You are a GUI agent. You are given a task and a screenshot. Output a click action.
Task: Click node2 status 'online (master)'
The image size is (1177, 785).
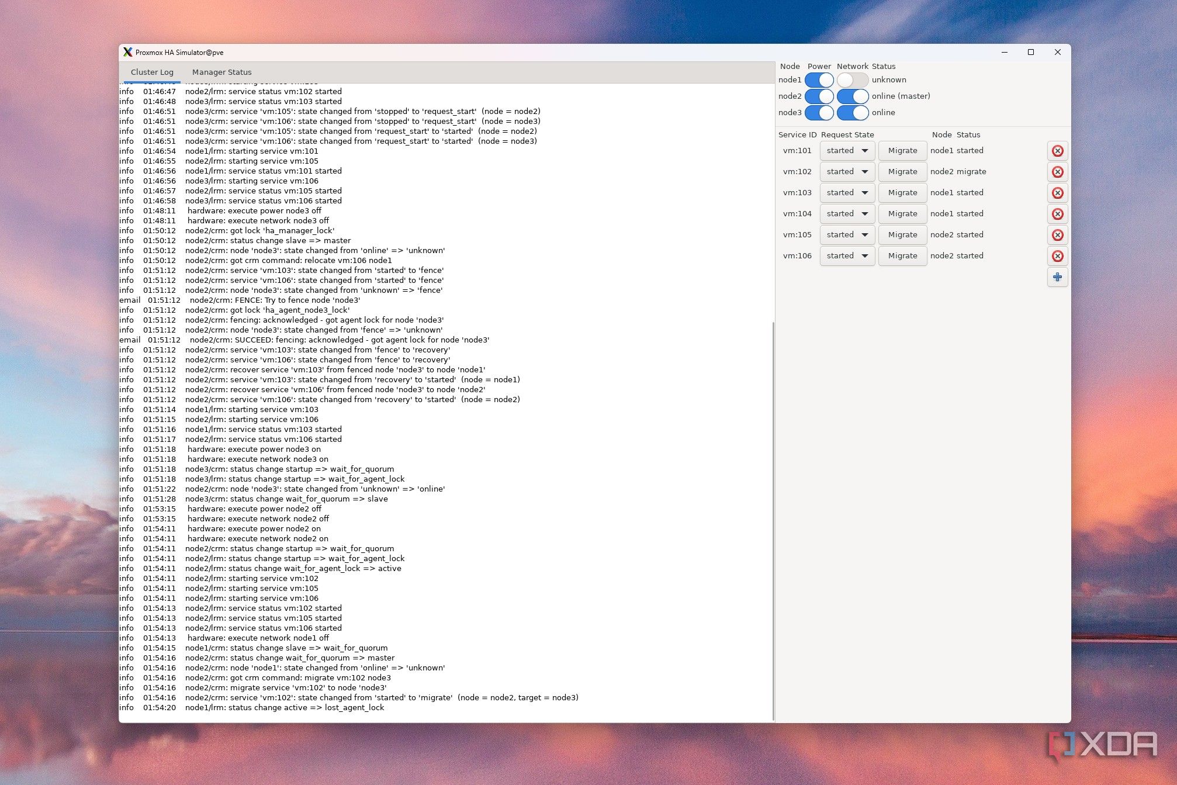point(901,96)
